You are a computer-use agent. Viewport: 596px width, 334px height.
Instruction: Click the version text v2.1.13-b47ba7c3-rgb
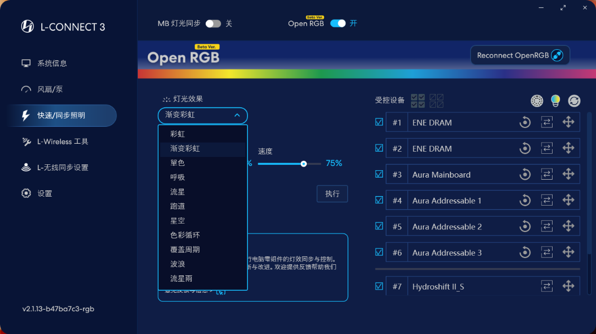point(58,309)
